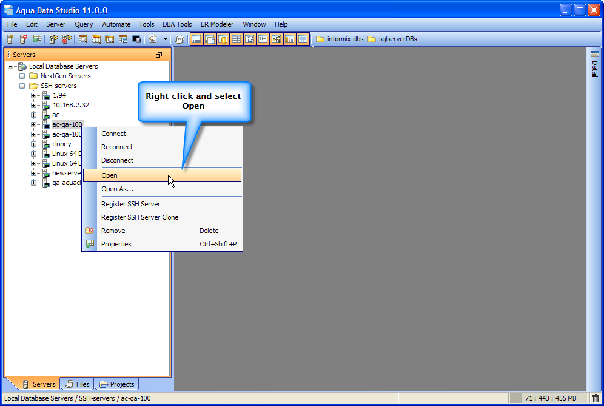The width and height of the screenshot is (604, 406).
Task: Open the sqlserverDBs bookmark folder
Action: click(392, 39)
